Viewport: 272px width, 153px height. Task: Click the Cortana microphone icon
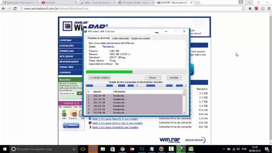coord(74,149)
